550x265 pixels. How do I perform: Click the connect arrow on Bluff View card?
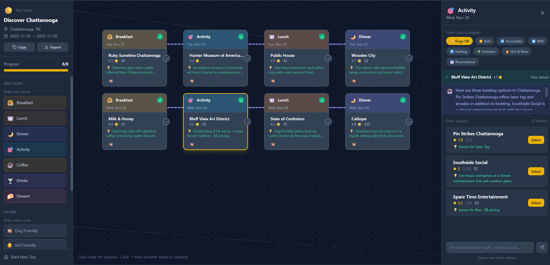click(x=247, y=122)
